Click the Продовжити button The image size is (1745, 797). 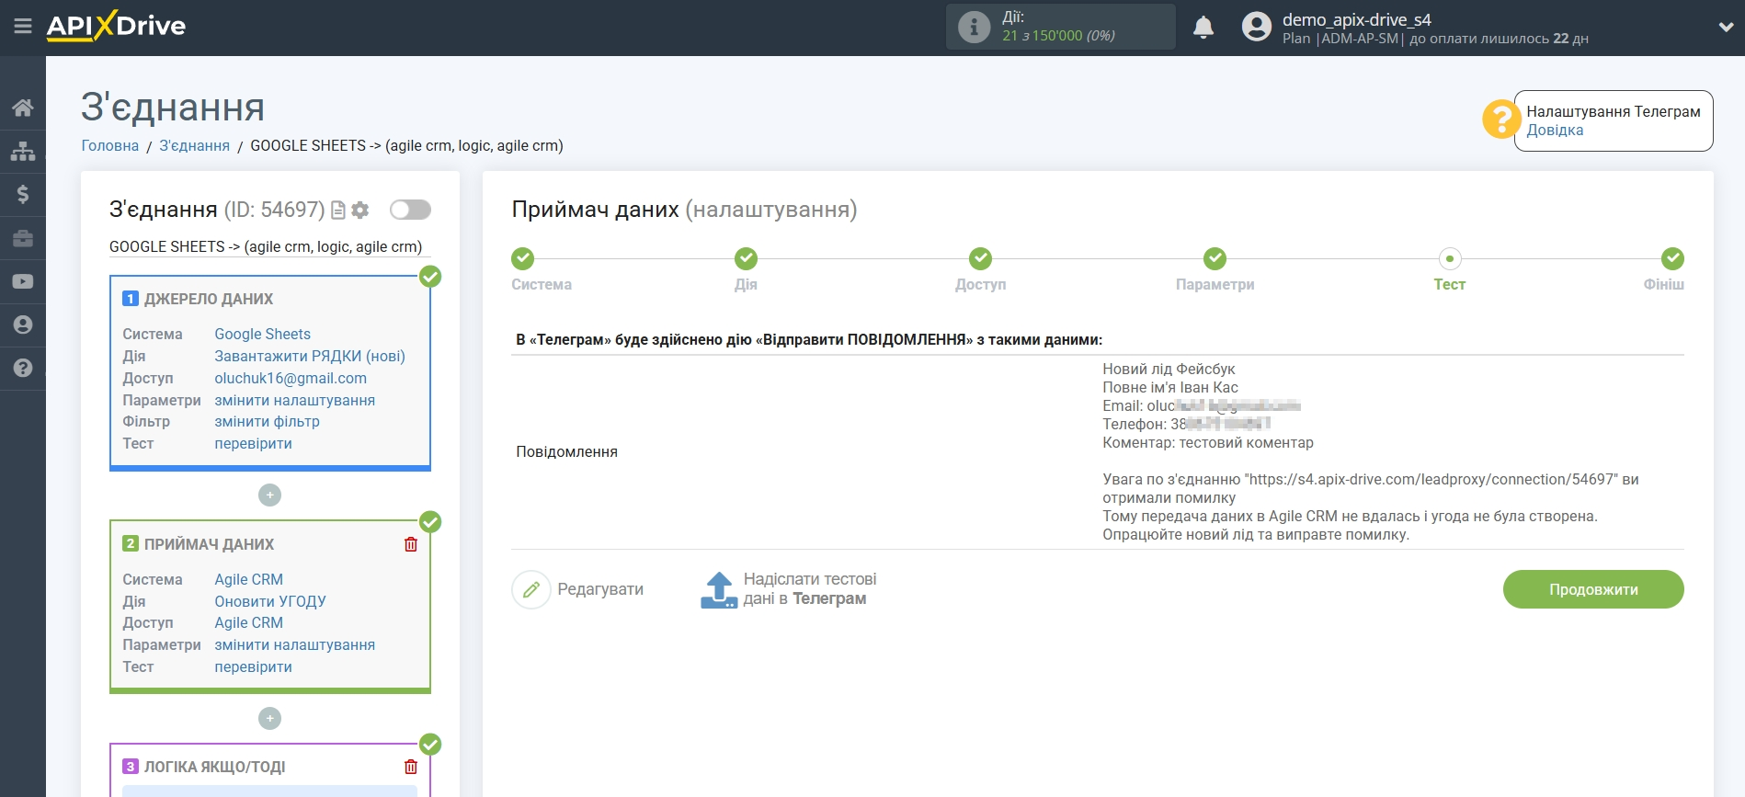pyautogui.click(x=1593, y=589)
